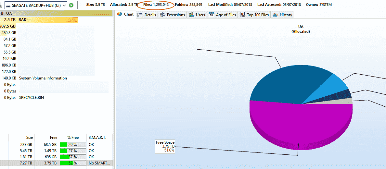The image size is (386, 169).
Task: Click the Age of Files calendar icon
Action: (x=212, y=15)
